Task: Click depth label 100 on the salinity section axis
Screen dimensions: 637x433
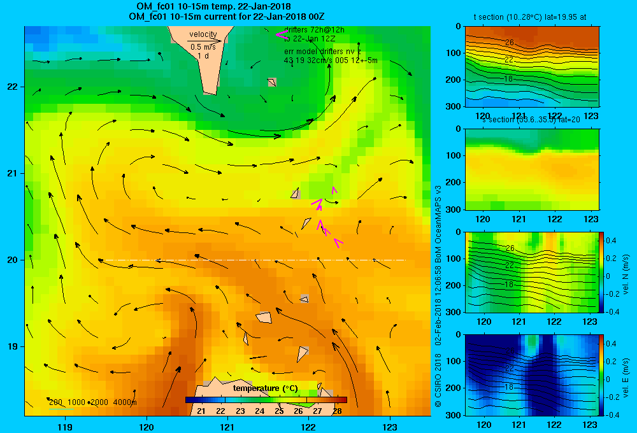Action: tap(453, 155)
